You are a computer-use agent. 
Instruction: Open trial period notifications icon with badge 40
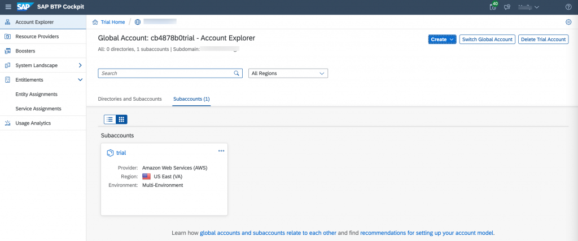[493, 6]
